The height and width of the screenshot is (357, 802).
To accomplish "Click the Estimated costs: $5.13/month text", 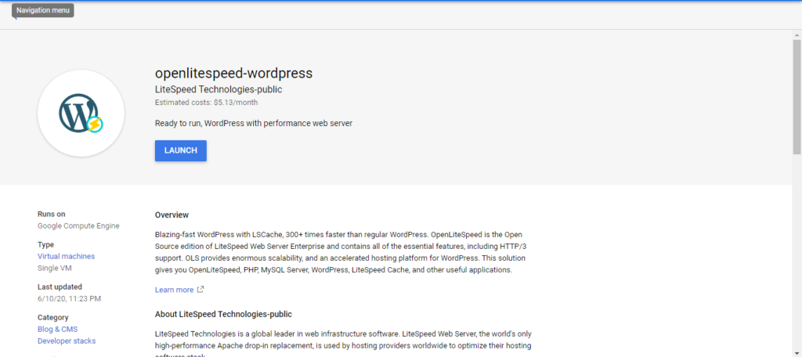I will pyautogui.click(x=206, y=103).
